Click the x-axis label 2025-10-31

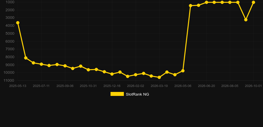point(88,86)
